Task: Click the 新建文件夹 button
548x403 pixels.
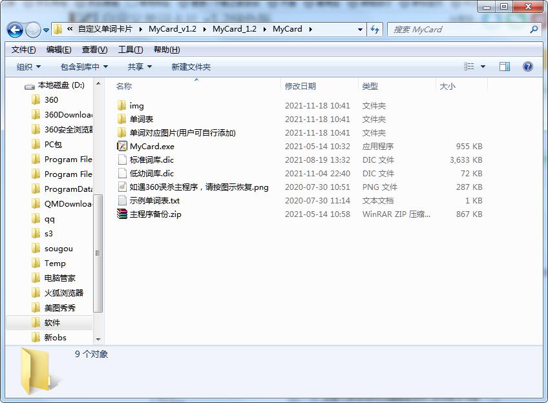Action: point(191,67)
